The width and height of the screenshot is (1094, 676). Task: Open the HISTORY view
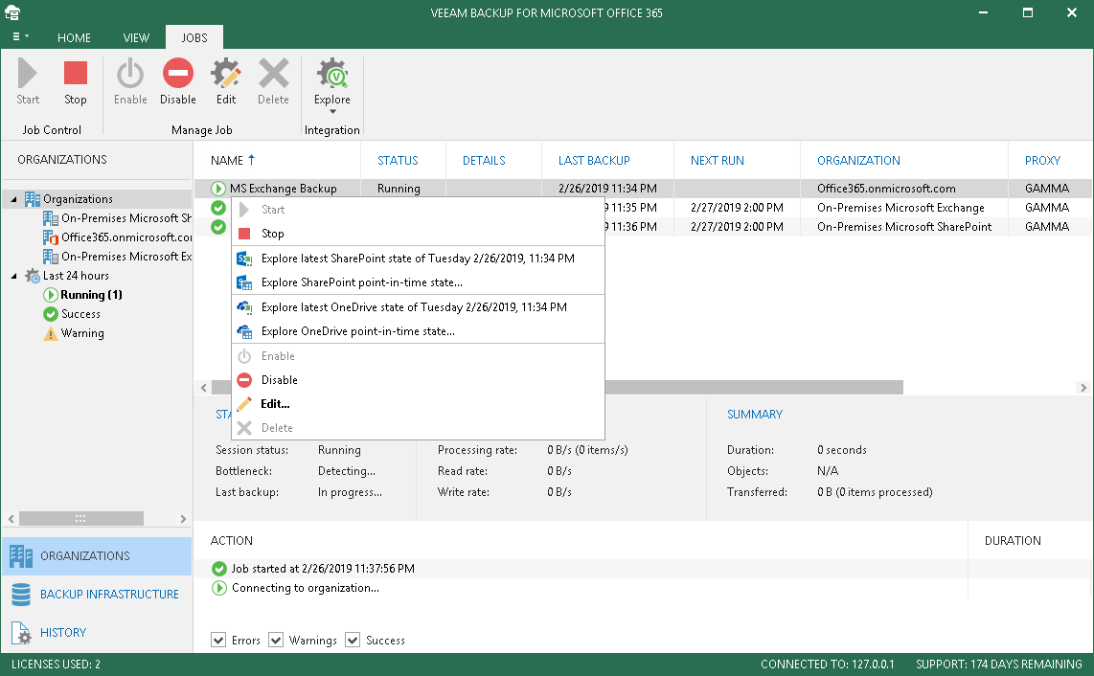[x=97, y=633]
